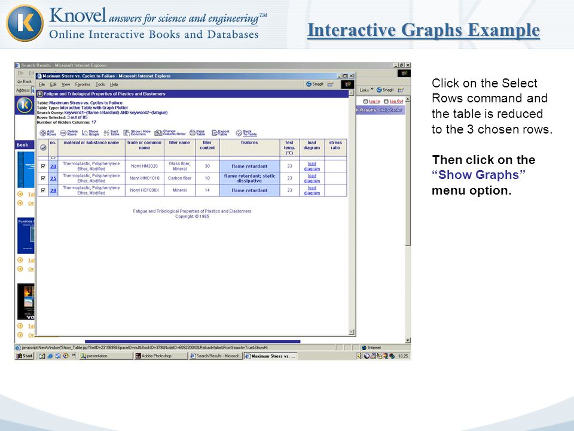Click the Internet Explorer quick launch icon
Screen dimensions: 574x431
[x=50, y=356]
